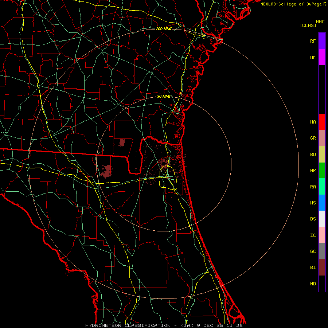The image size is (328, 328).
Task: Click the small brown echo patch in square county
Action: click(x=122, y=142)
